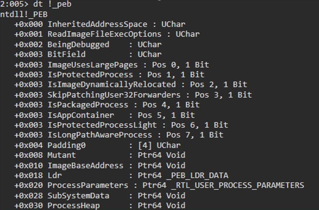
Task: Click the BitField entry
Action: pos(66,55)
